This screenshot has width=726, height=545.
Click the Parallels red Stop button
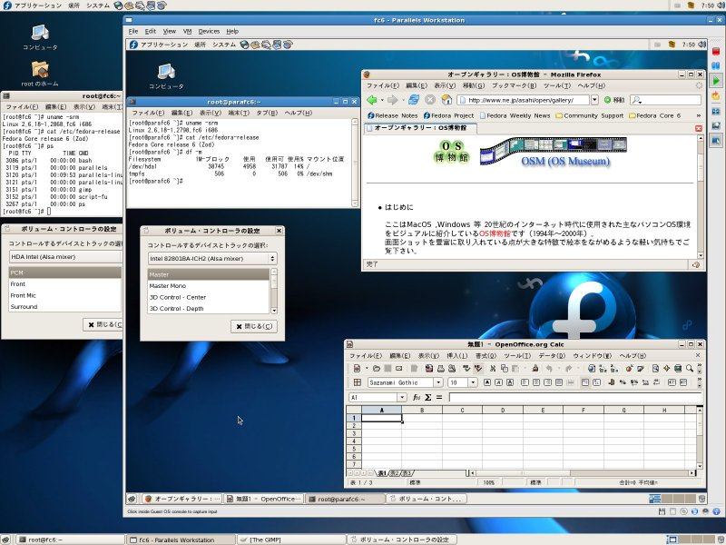point(716,51)
